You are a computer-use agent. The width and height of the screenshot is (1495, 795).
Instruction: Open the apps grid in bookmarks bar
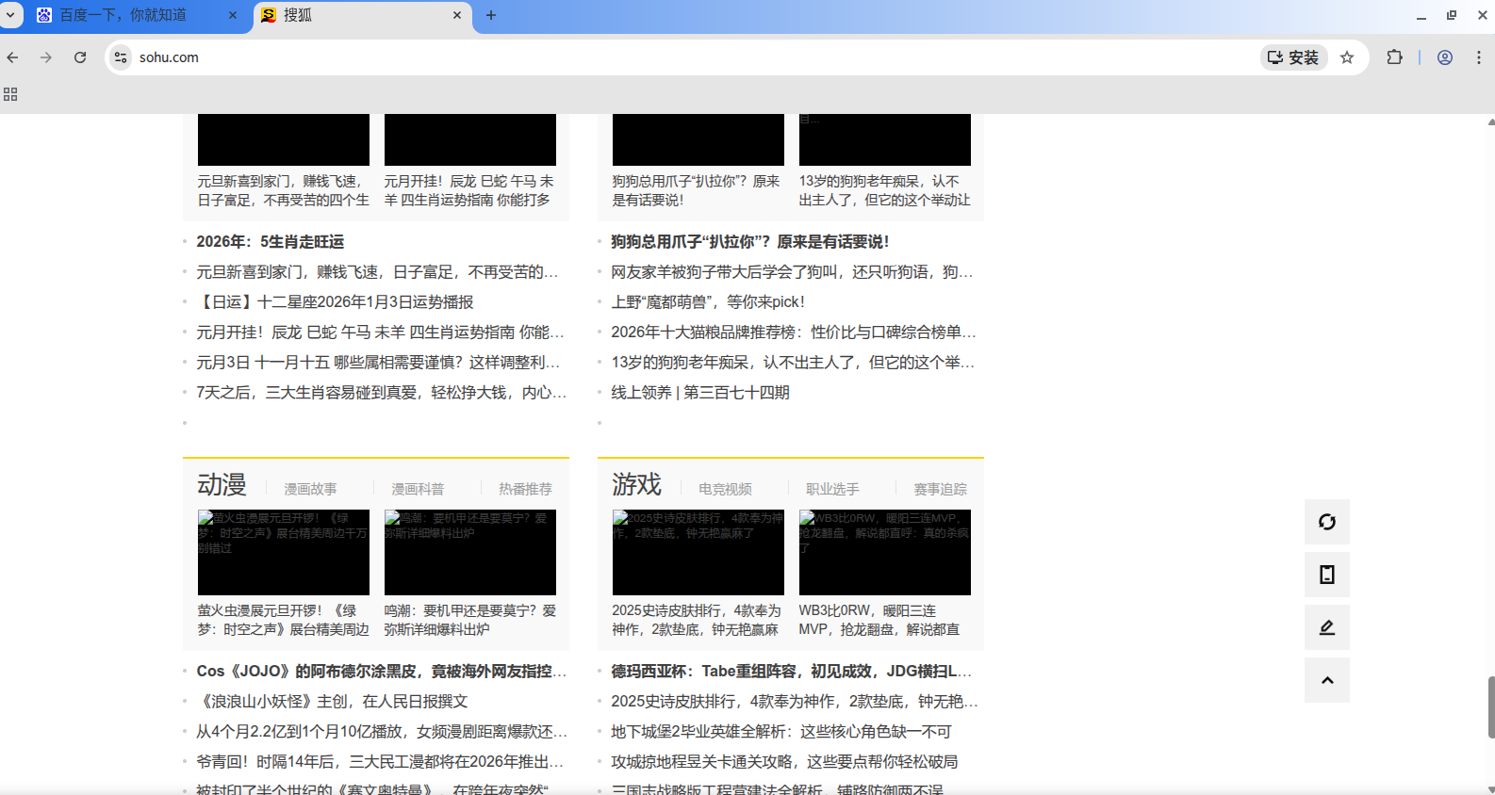click(10, 94)
